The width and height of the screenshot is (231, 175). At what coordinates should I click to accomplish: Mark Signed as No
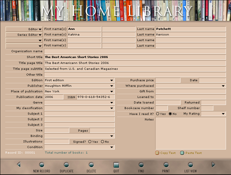tap(102, 142)
